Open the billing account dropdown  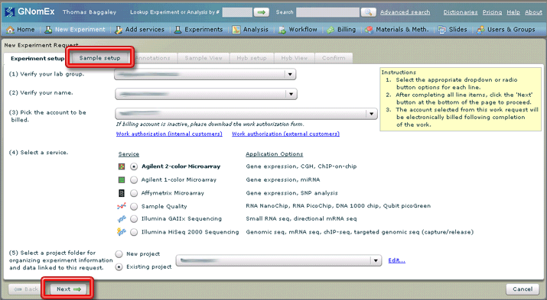tap(246, 114)
